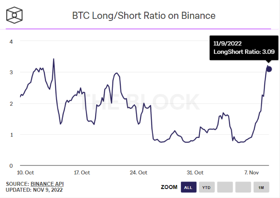280x198 pixels.
Task: Click The Block cube logo
Action: click(x=15, y=14)
